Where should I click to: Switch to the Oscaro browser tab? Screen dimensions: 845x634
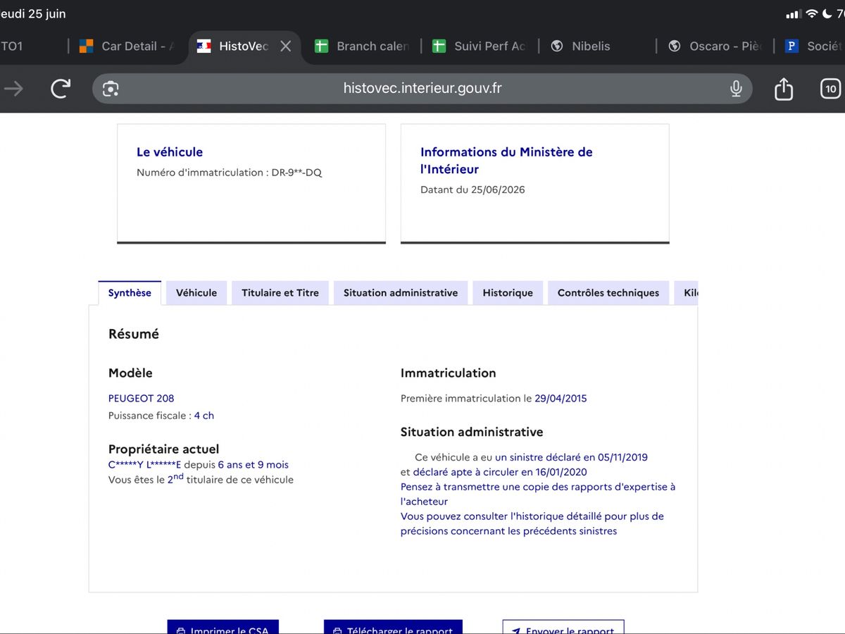(715, 46)
